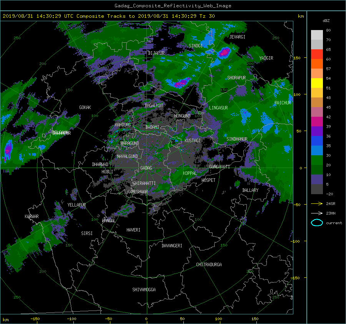Click the grey -20 dBZ legend swatch
346x324 pixels.
click(317, 189)
